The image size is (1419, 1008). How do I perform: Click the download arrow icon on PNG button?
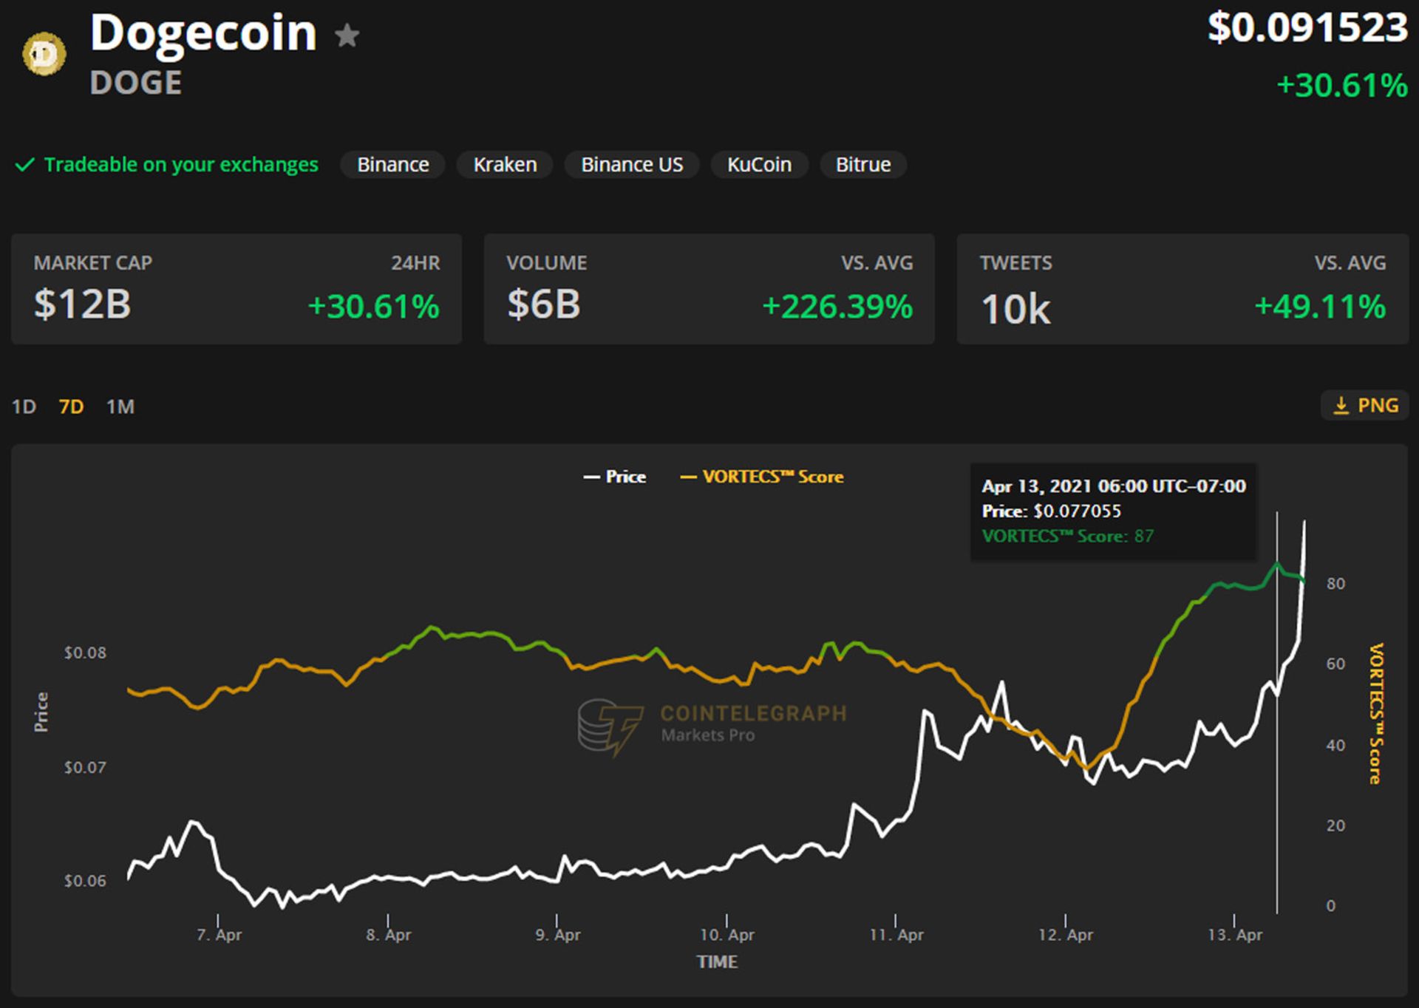point(1341,405)
